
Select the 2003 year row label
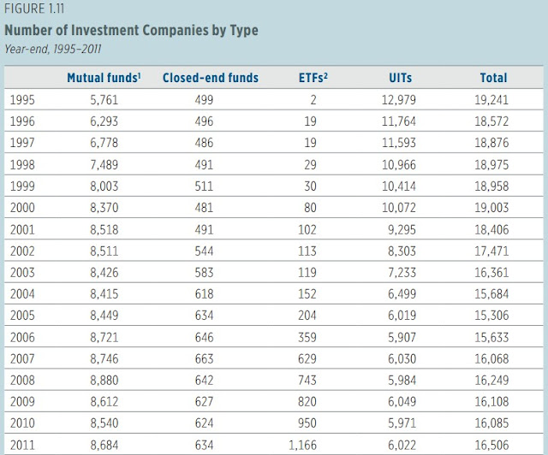tap(22, 272)
